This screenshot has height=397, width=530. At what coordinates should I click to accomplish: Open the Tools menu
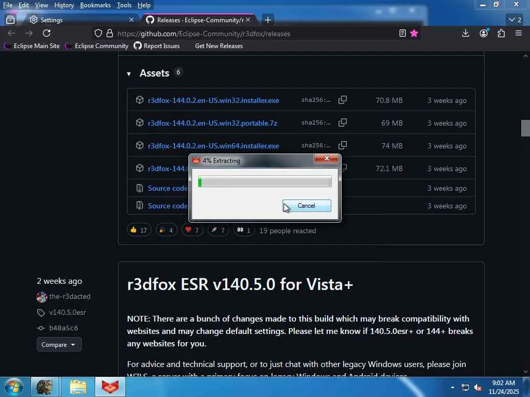(x=124, y=5)
